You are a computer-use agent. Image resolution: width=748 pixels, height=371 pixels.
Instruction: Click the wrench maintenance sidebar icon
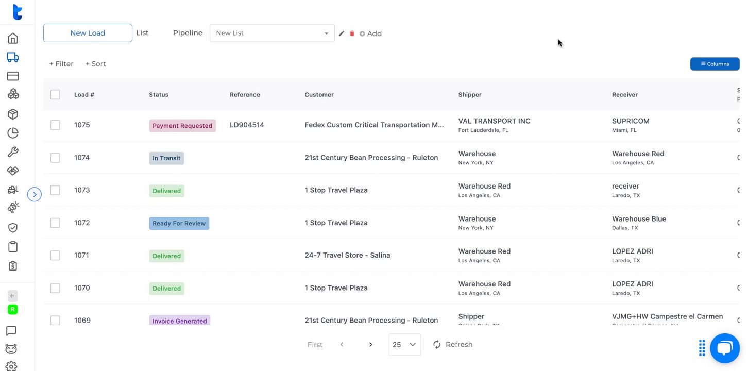pos(13,152)
